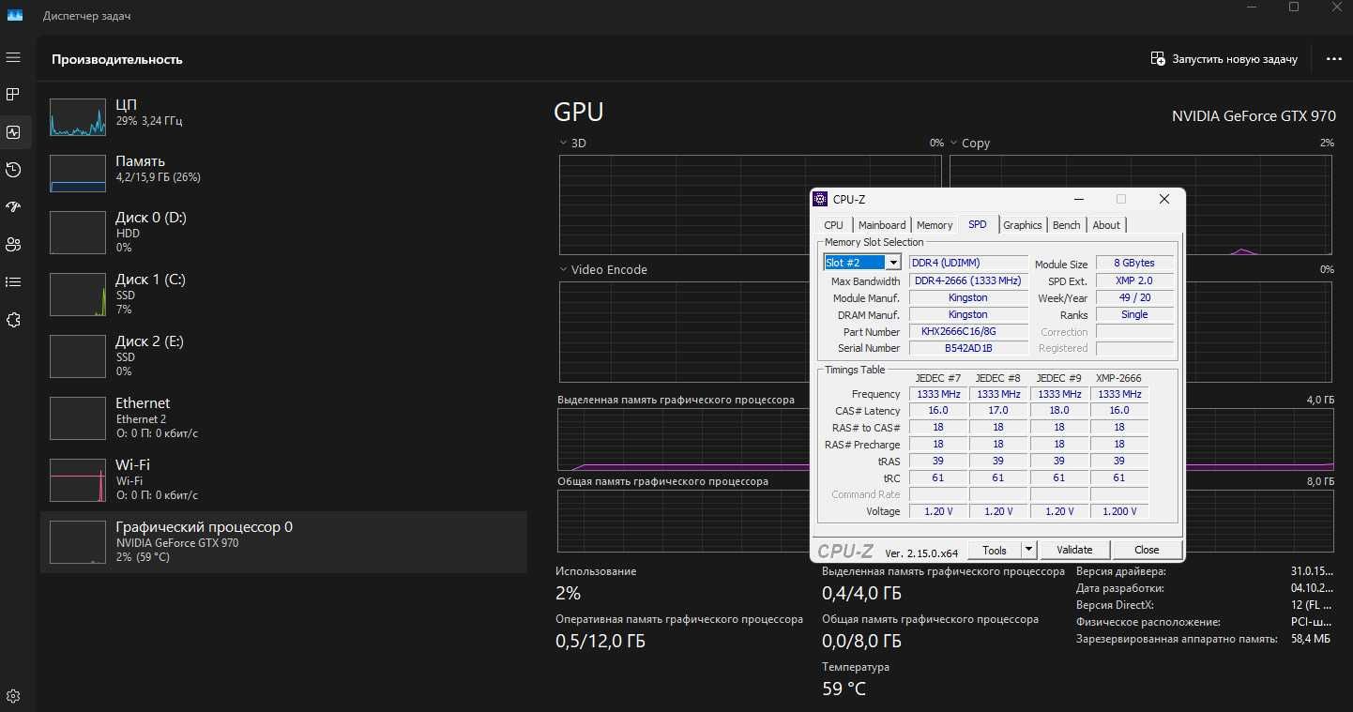Click the XMP-2666 timings column header
Image resolution: width=1353 pixels, height=712 pixels.
[1118, 378]
